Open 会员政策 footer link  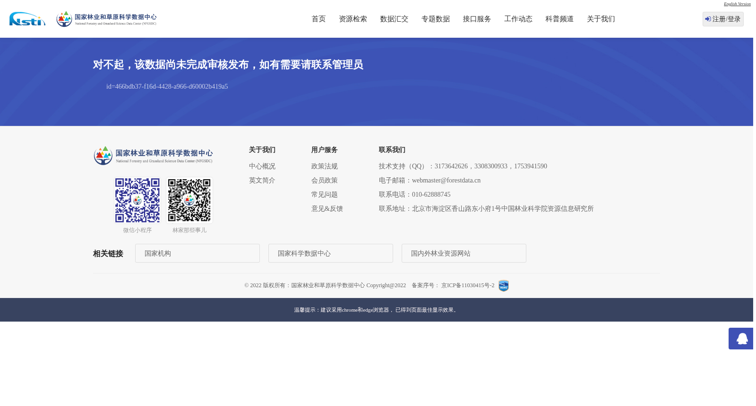point(325,181)
